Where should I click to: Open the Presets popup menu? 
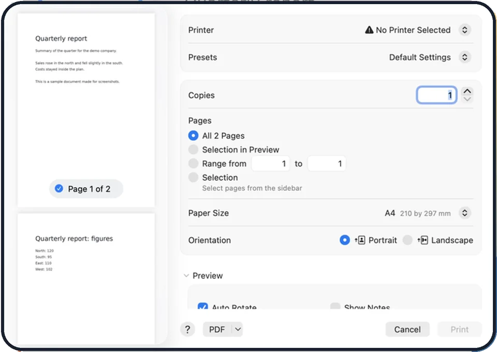point(465,57)
